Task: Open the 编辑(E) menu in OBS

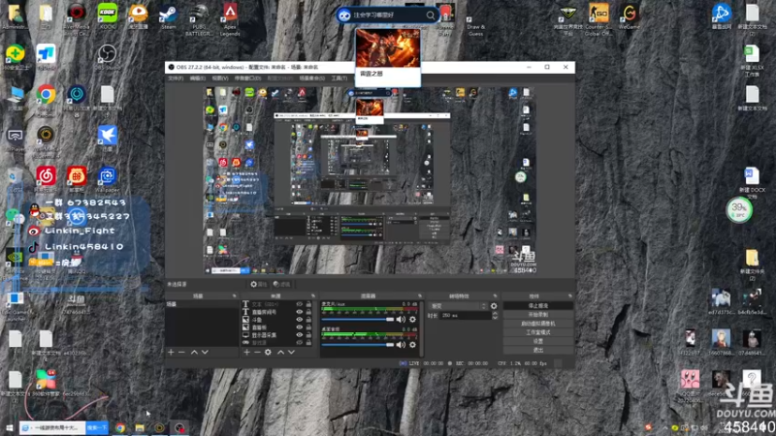Action: (x=198, y=78)
